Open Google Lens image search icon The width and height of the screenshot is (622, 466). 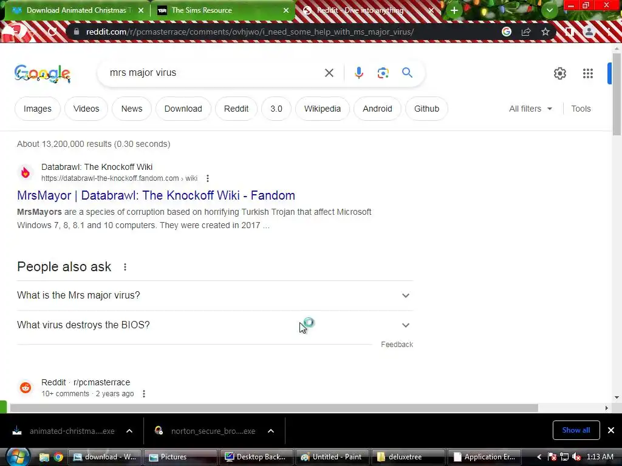[x=383, y=73]
